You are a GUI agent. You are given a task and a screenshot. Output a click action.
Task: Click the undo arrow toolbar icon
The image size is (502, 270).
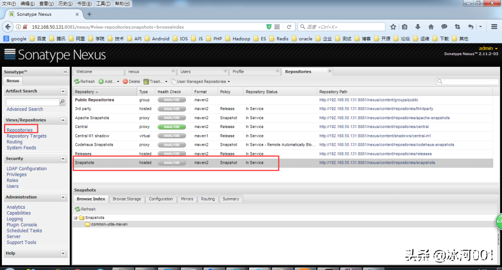pyautogui.click(x=470, y=27)
